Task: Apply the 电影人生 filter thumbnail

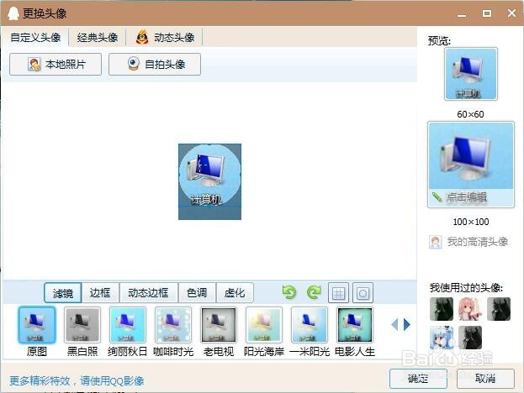Action: click(x=355, y=325)
